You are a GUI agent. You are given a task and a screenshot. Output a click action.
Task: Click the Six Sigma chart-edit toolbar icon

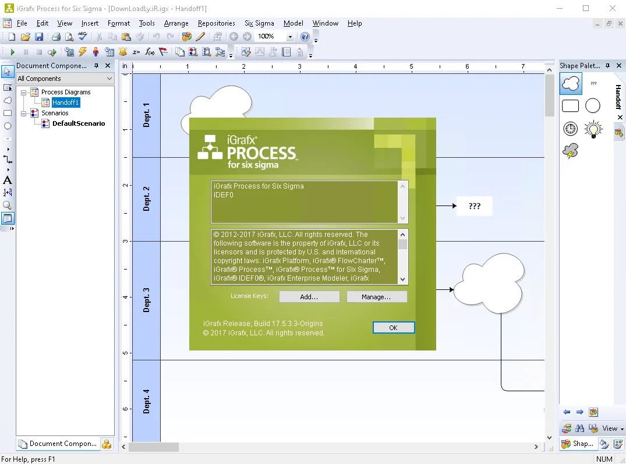click(x=246, y=52)
